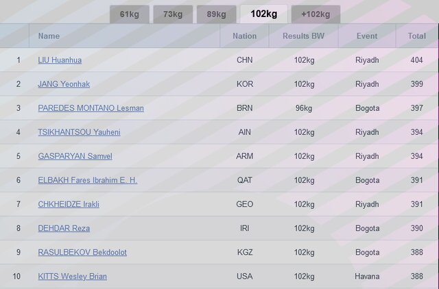This screenshot has height=289, width=439.
Task: Open ELBAKH Fares Ibrahim profile link
Action: [87, 180]
